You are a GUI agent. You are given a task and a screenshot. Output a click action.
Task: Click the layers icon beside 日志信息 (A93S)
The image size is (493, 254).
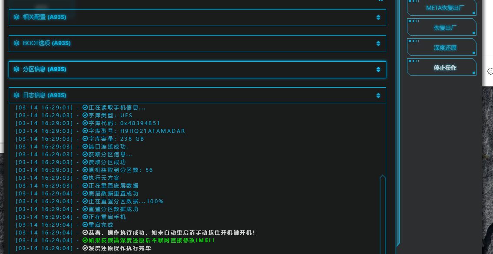coord(17,95)
